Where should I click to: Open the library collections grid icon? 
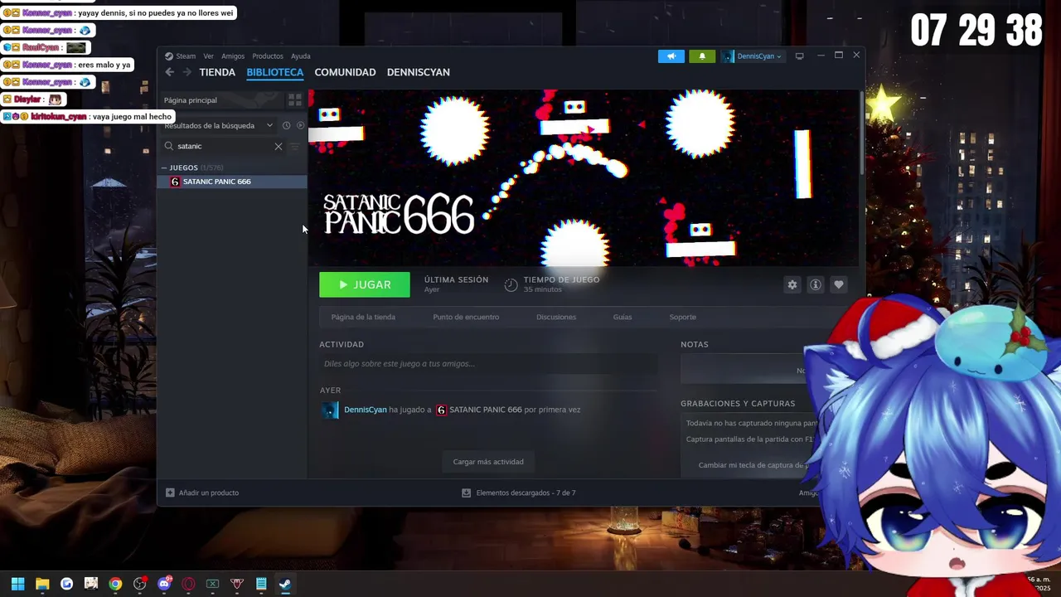click(x=294, y=100)
